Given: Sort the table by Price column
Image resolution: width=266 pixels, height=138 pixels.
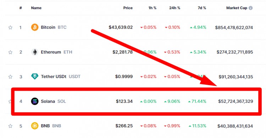Looking at the screenshot, I should (x=128, y=8).
